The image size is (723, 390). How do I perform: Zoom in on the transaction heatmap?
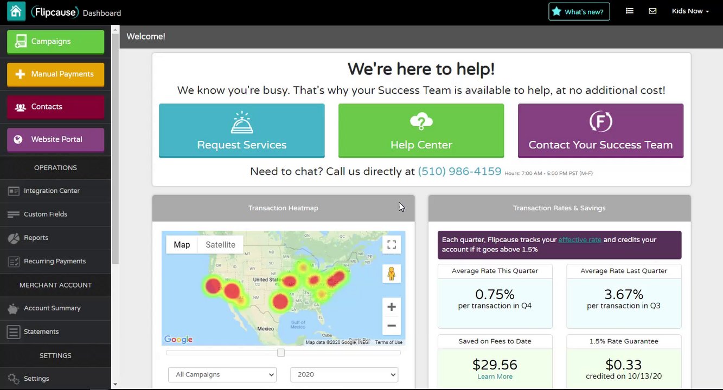click(392, 307)
